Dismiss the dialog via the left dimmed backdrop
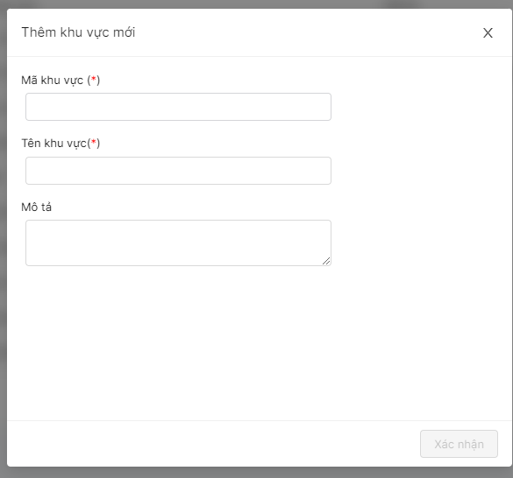This screenshot has width=513, height=478. click(4, 238)
